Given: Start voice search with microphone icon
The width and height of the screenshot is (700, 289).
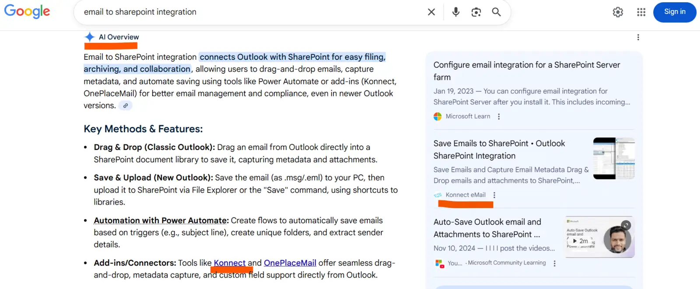Looking at the screenshot, I should pos(456,12).
